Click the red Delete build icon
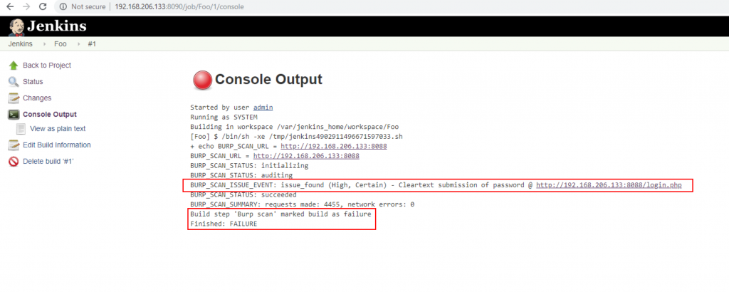 click(x=13, y=162)
